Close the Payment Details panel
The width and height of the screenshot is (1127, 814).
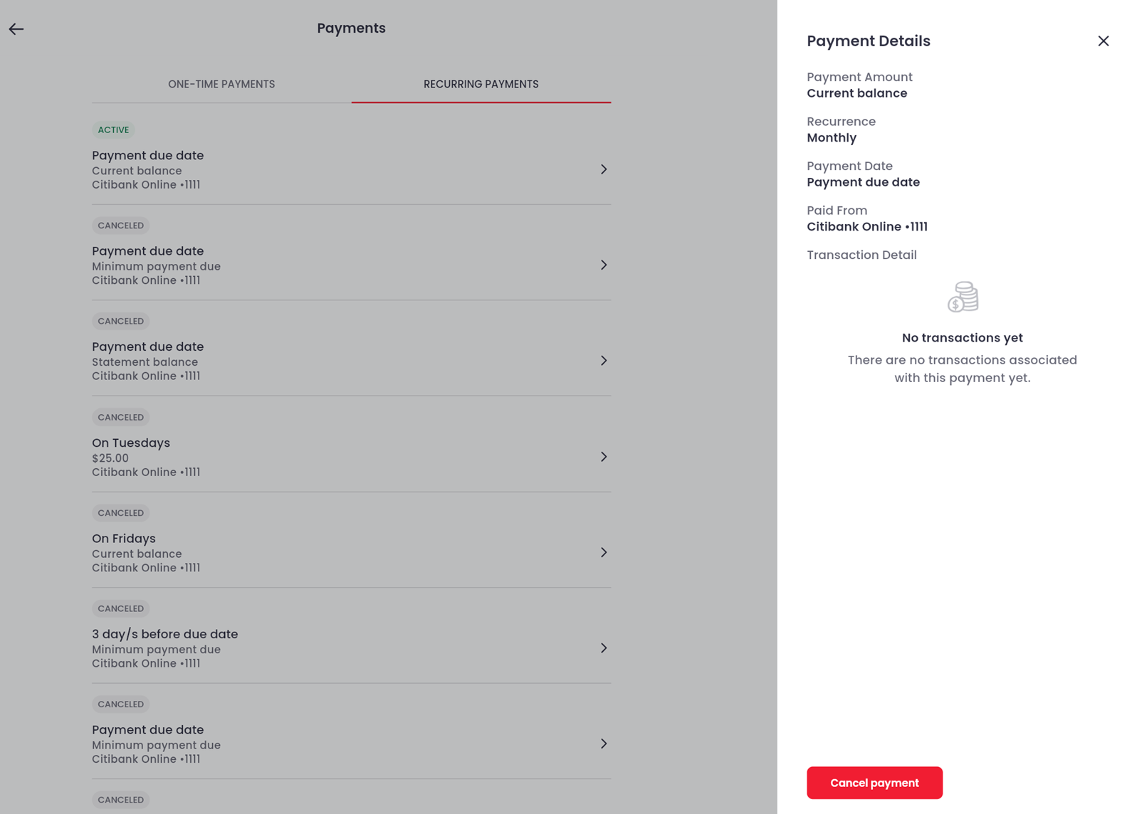(1104, 41)
